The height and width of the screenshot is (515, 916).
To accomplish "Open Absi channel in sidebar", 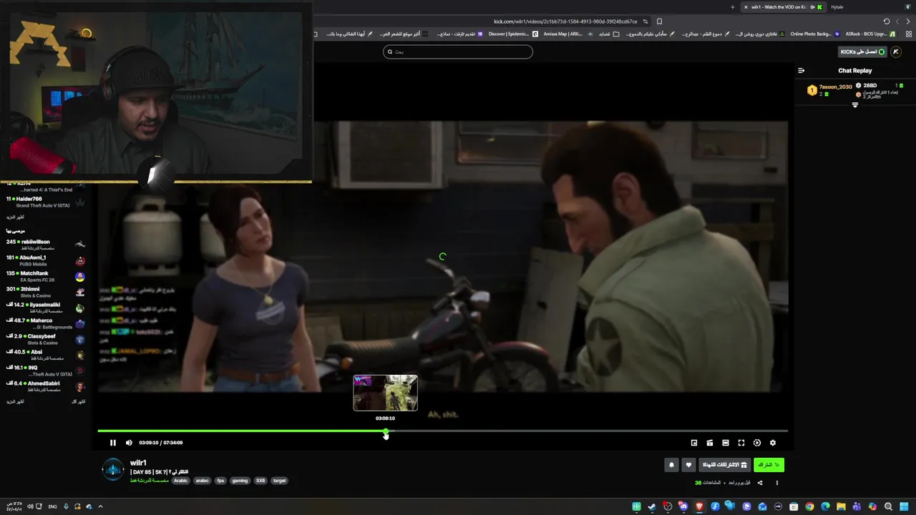I will pos(46,355).
